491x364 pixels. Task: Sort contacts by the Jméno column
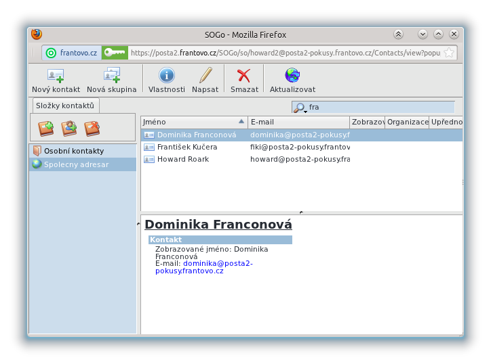[x=193, y=122]
